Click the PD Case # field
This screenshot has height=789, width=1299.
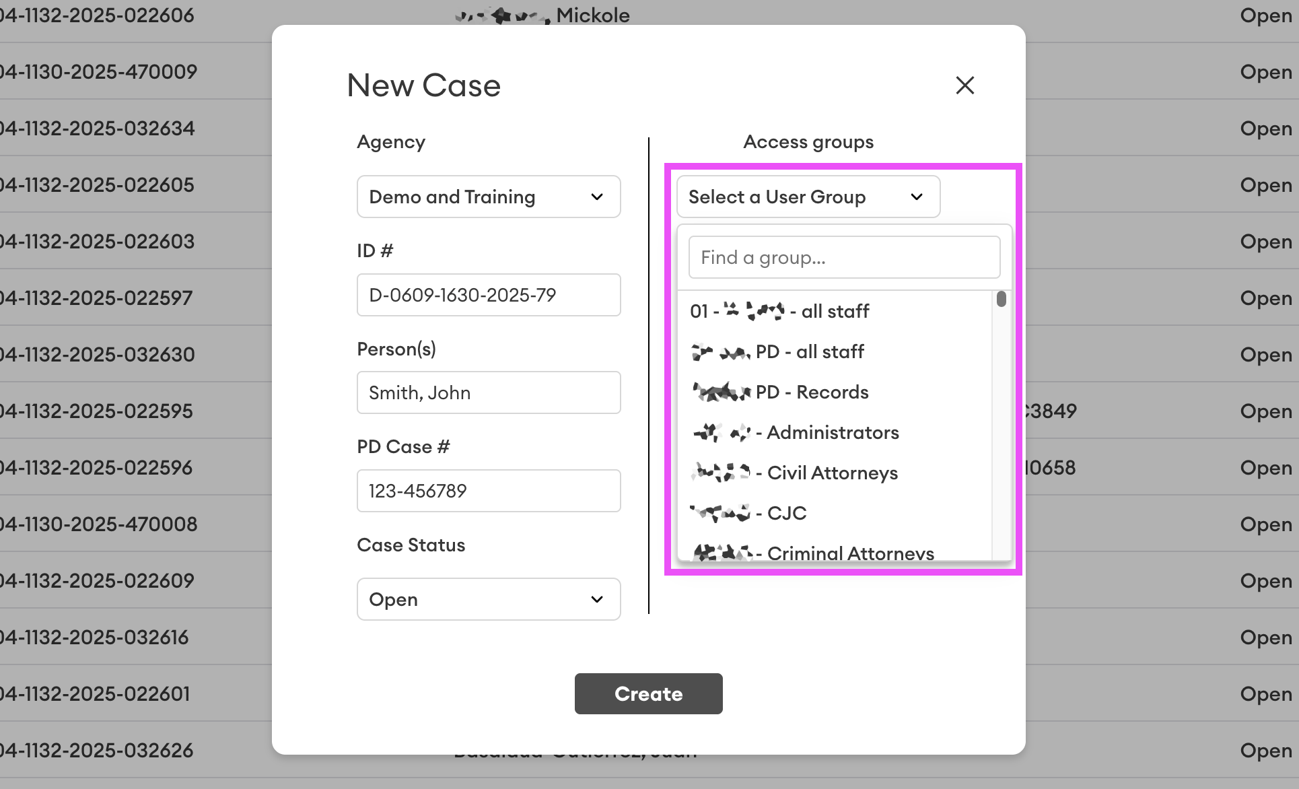point(489,491)
